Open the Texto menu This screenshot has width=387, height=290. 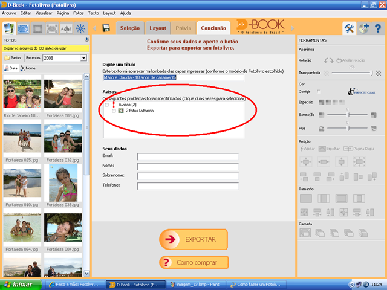pyautogui.click(x=94, y=13)
